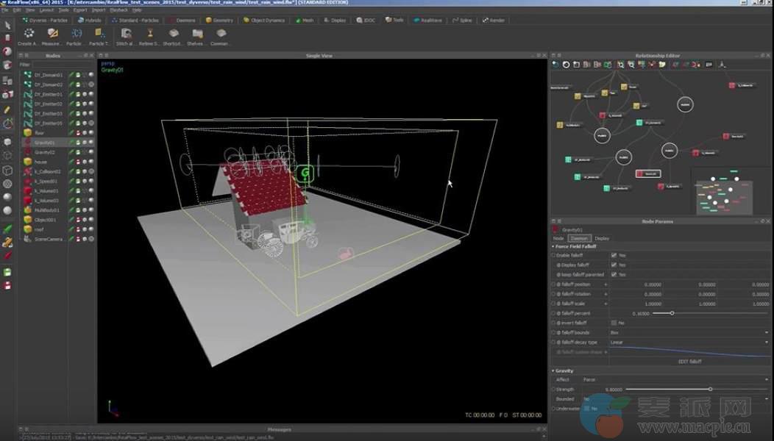This screenshot has height=441, width=774.
Task: Select the arrow selection tool in left toolbar
Action: (x=7, y=24)
